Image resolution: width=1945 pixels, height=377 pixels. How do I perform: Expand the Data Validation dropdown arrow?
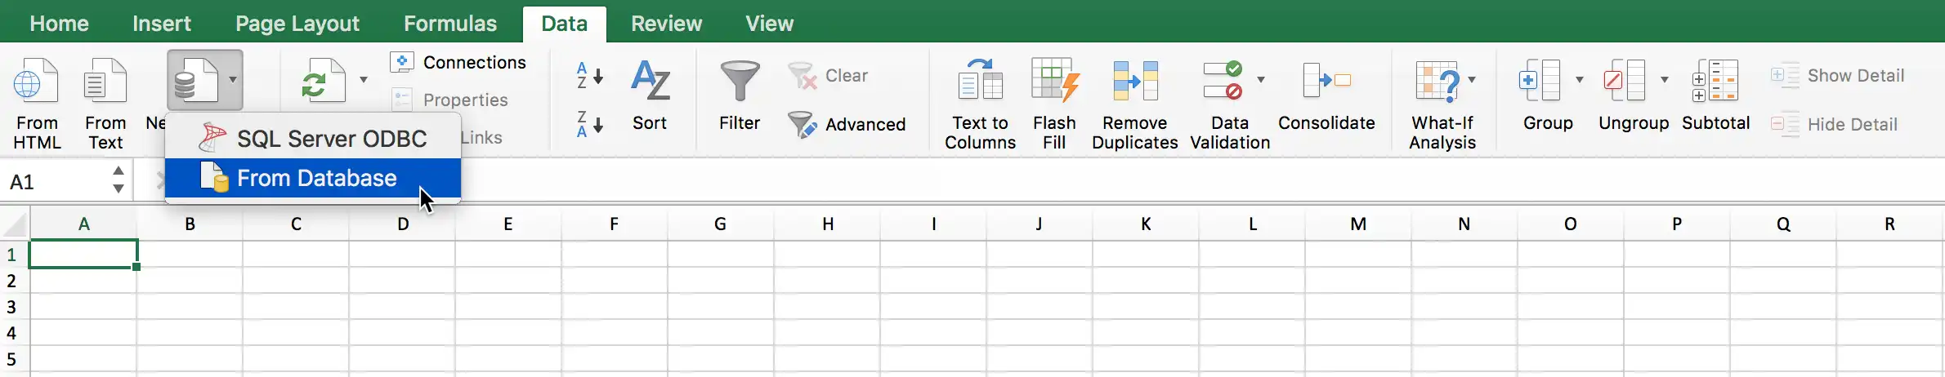click(x=1261, y=80)
